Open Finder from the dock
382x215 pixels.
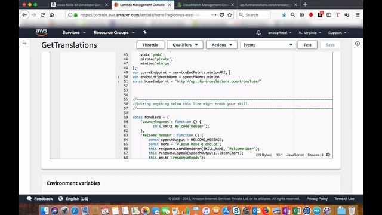(x=45, y=211)
